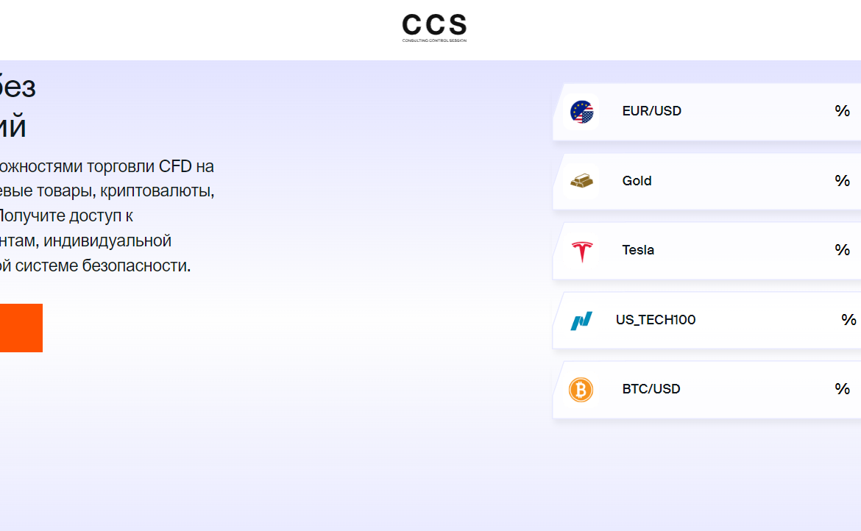Click the US_TECH100 Nasdaq icon
The image size is (861, 531).
click(581, 321)
